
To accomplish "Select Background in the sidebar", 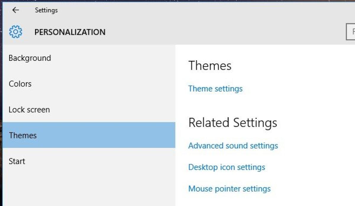I will (x=29, y=58).
